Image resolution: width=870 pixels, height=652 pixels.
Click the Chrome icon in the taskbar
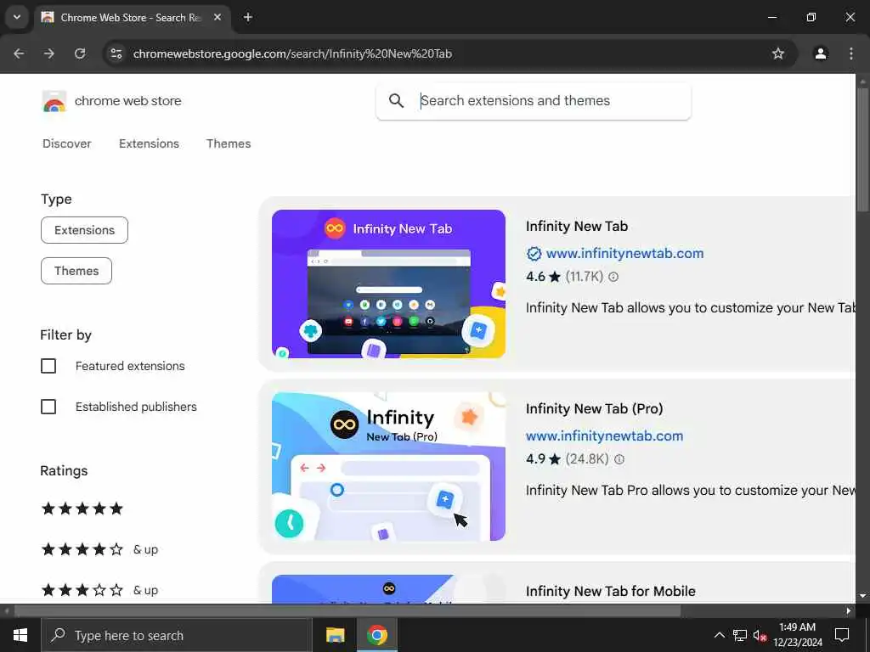376,635
